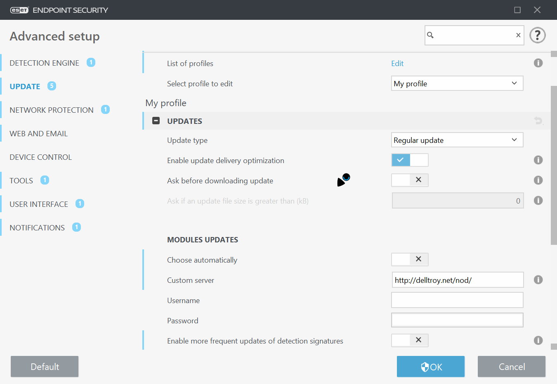Click the Advanced setup title
The image size is (557, 384).
coord(54,36)
